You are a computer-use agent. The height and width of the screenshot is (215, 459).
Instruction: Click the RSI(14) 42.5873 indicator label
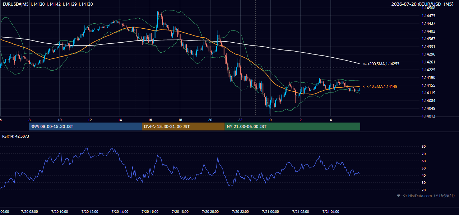pos(16,136)
